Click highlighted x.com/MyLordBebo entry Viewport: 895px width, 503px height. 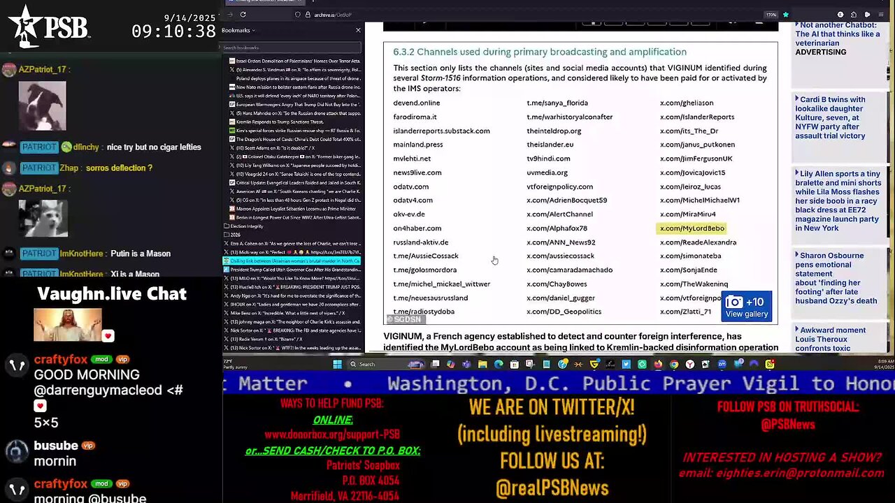click(x=692, y=228)
